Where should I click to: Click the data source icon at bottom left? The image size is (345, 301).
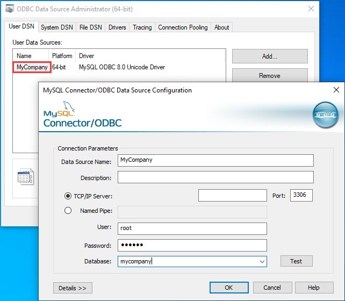(x=25, y=176)
